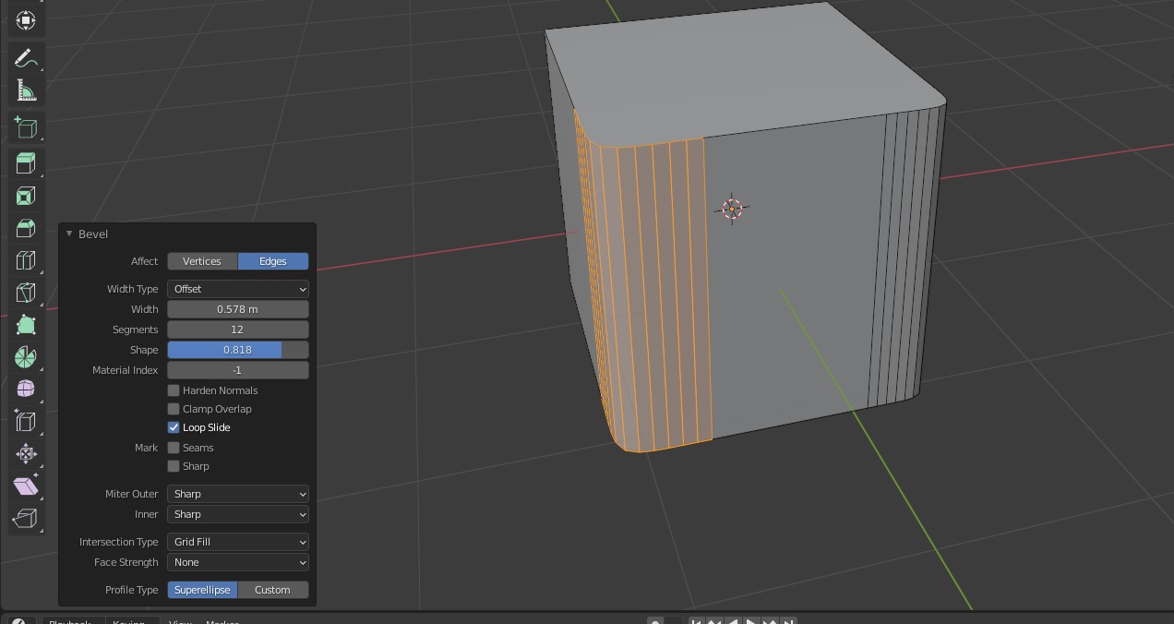The image size is (1174, 624).
Task: Select the Bevel tool icon
Action: pos(26,228)
